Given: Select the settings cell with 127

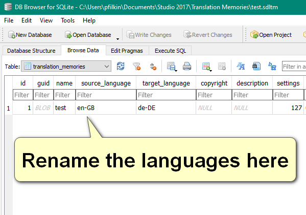Looking at the screenshot, I should coord(288,107).
